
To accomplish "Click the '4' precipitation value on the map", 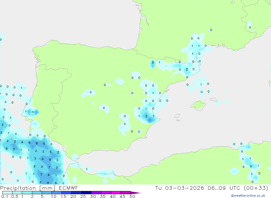I will [x=22, y=142].
